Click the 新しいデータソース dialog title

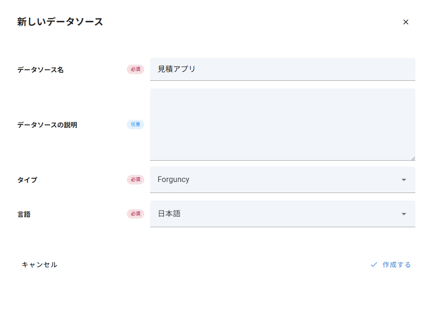60,22
